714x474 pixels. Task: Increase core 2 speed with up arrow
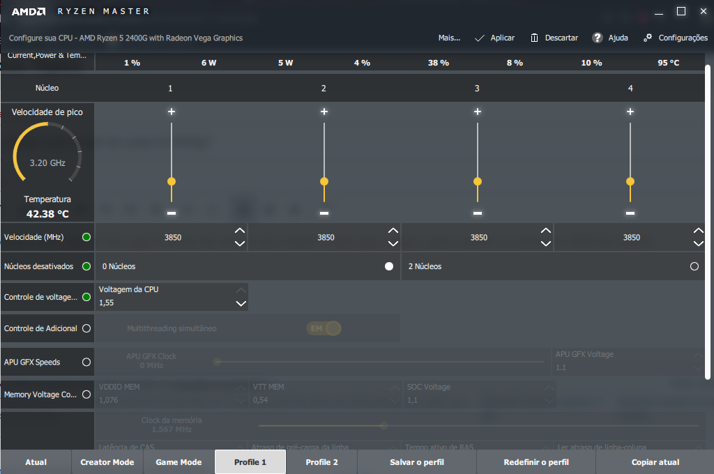coord(393,231)
